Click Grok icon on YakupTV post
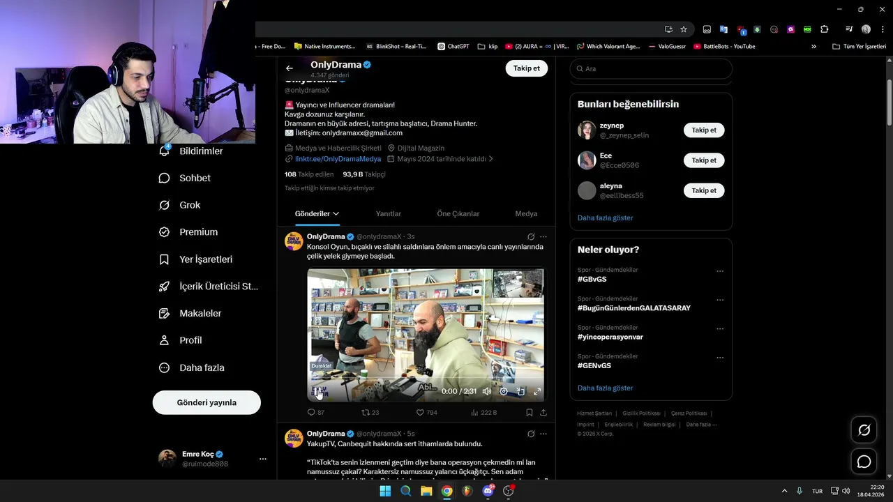The image size is (893, 502). 531,434
